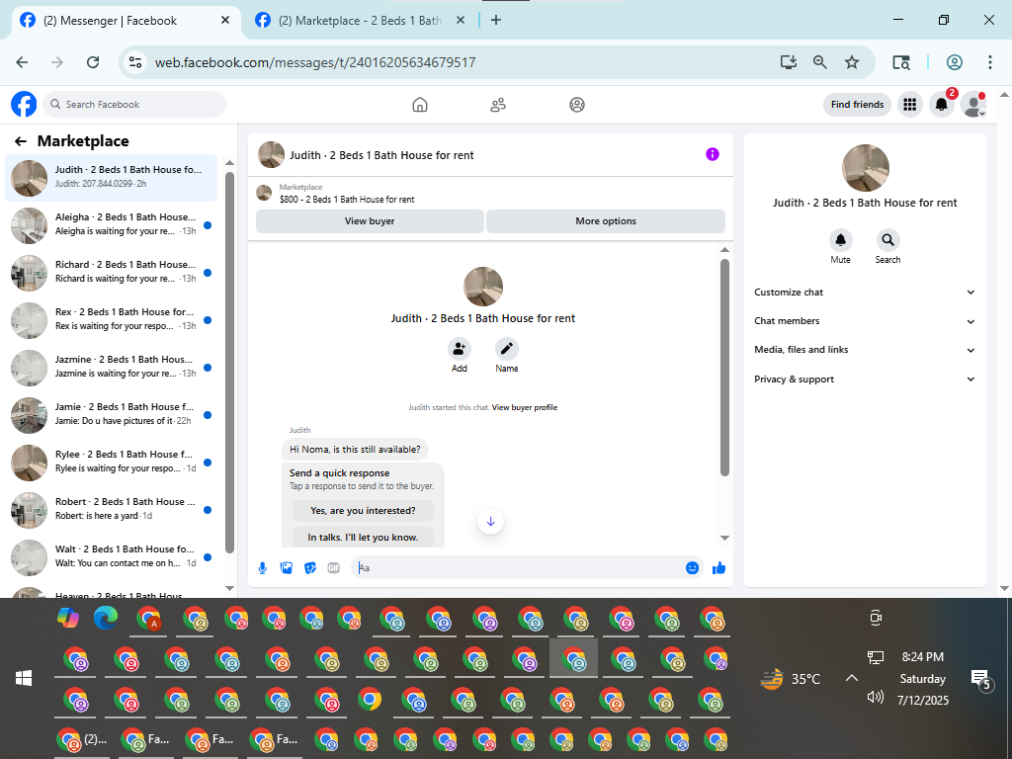Open the account profile avatar menu

pos(973,104)
